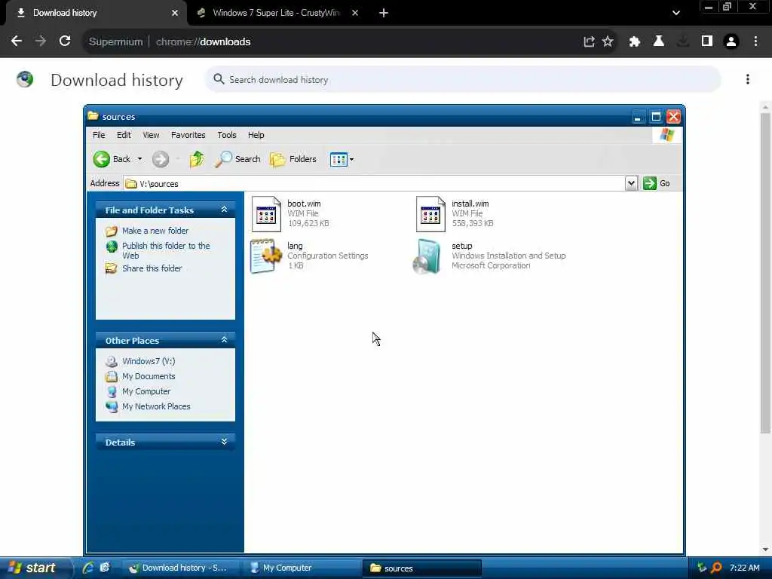Select the lang configuration settings icon
Screen dimensions: 772x579
(x=266, y=256)
